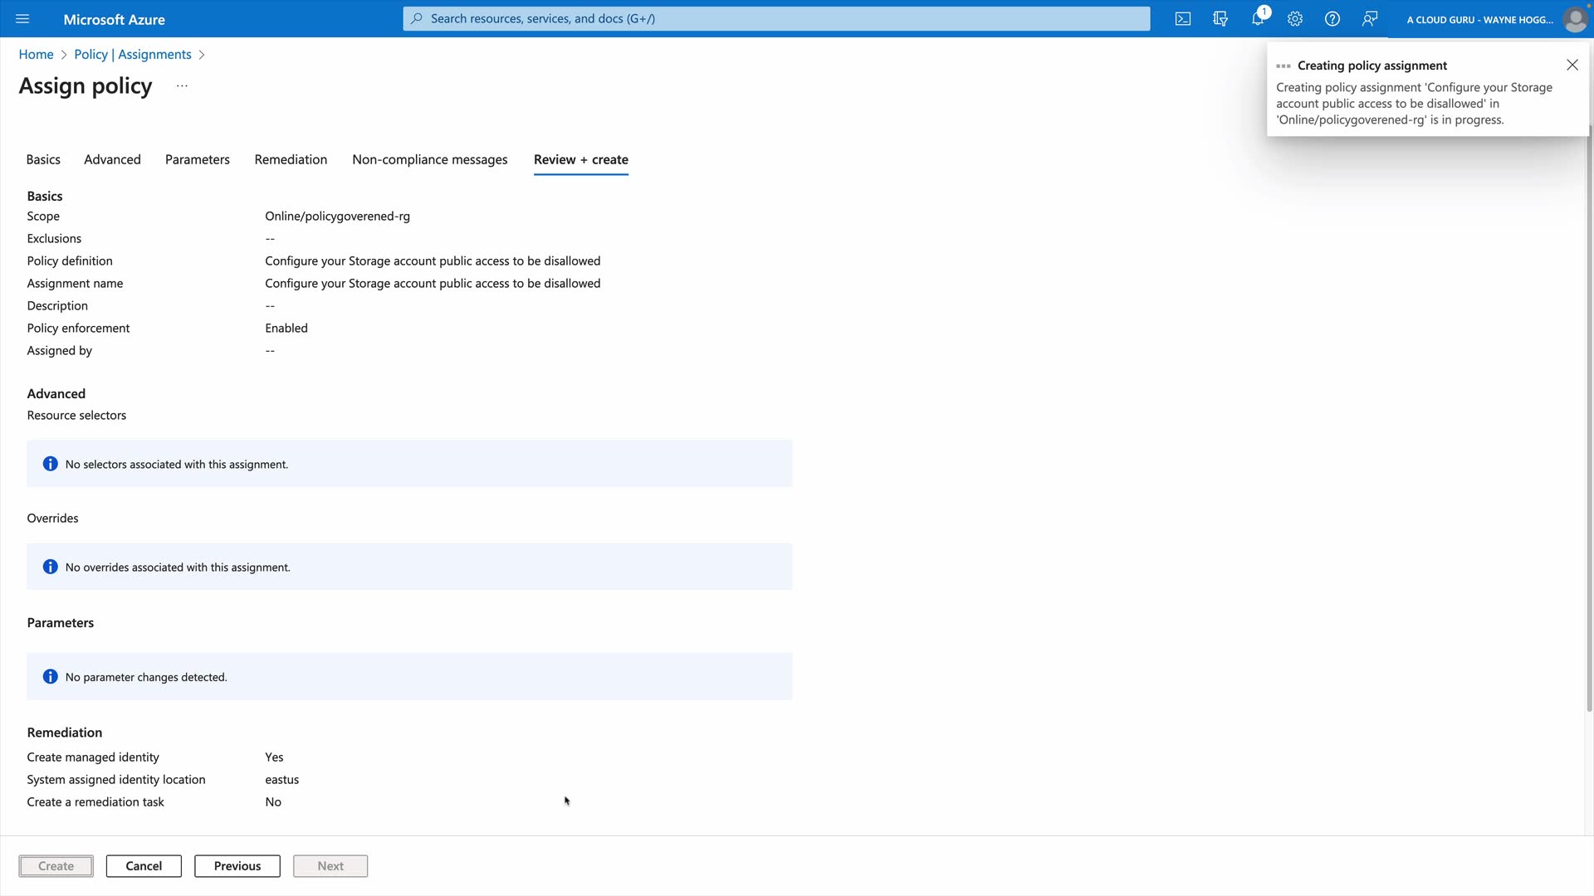
Task: Click the Cancel button
Action: coord(144,866)
